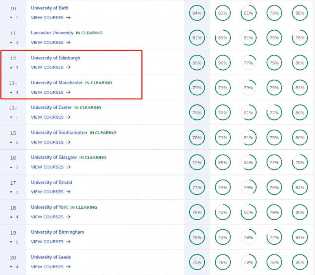This screenshot has height=275, width=315.
Task: Open the University of Bath link
Action: point(50,8)
